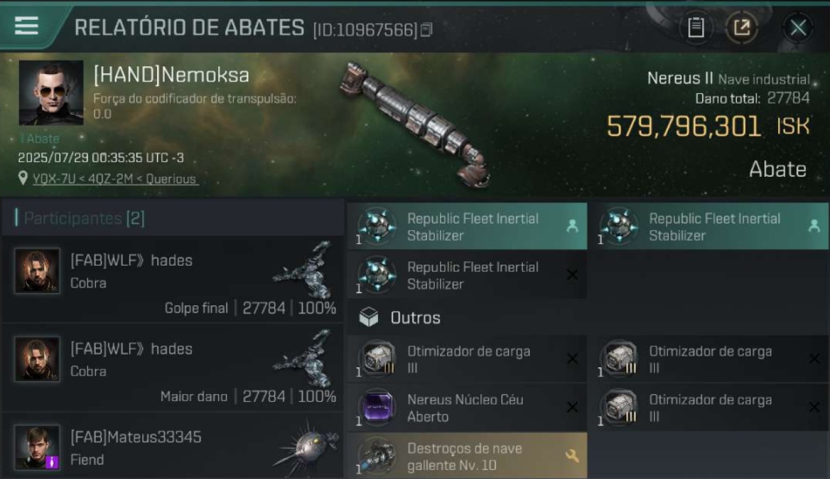Open Nemoksa's character portrait
830x479 pixels.
[51, 93]
